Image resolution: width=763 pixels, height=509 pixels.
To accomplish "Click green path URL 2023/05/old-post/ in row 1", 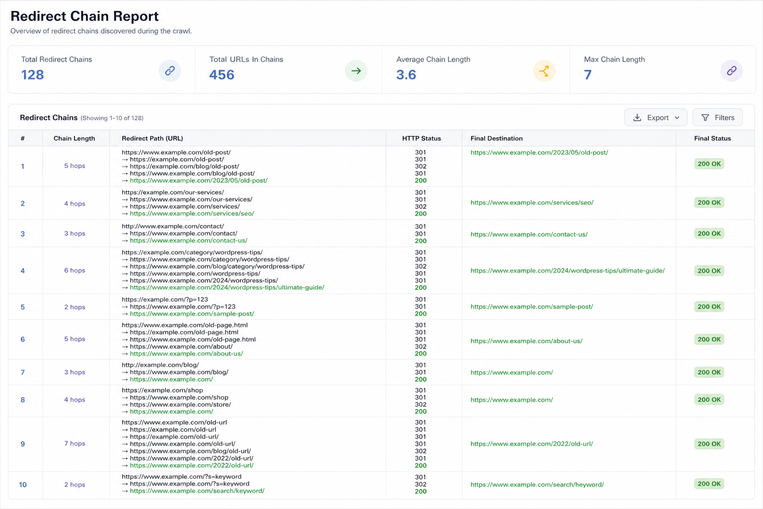I will click(x=199, y=180).
